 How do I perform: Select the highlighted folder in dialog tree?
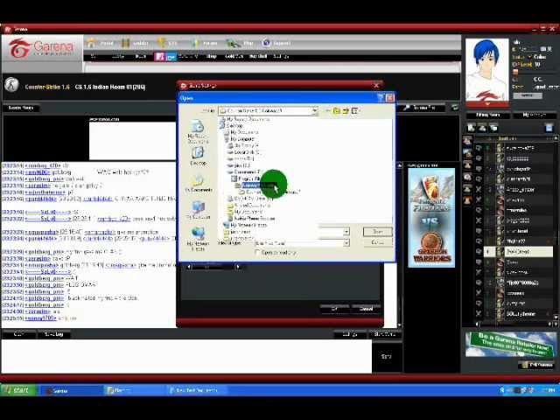tap(258, 185)
